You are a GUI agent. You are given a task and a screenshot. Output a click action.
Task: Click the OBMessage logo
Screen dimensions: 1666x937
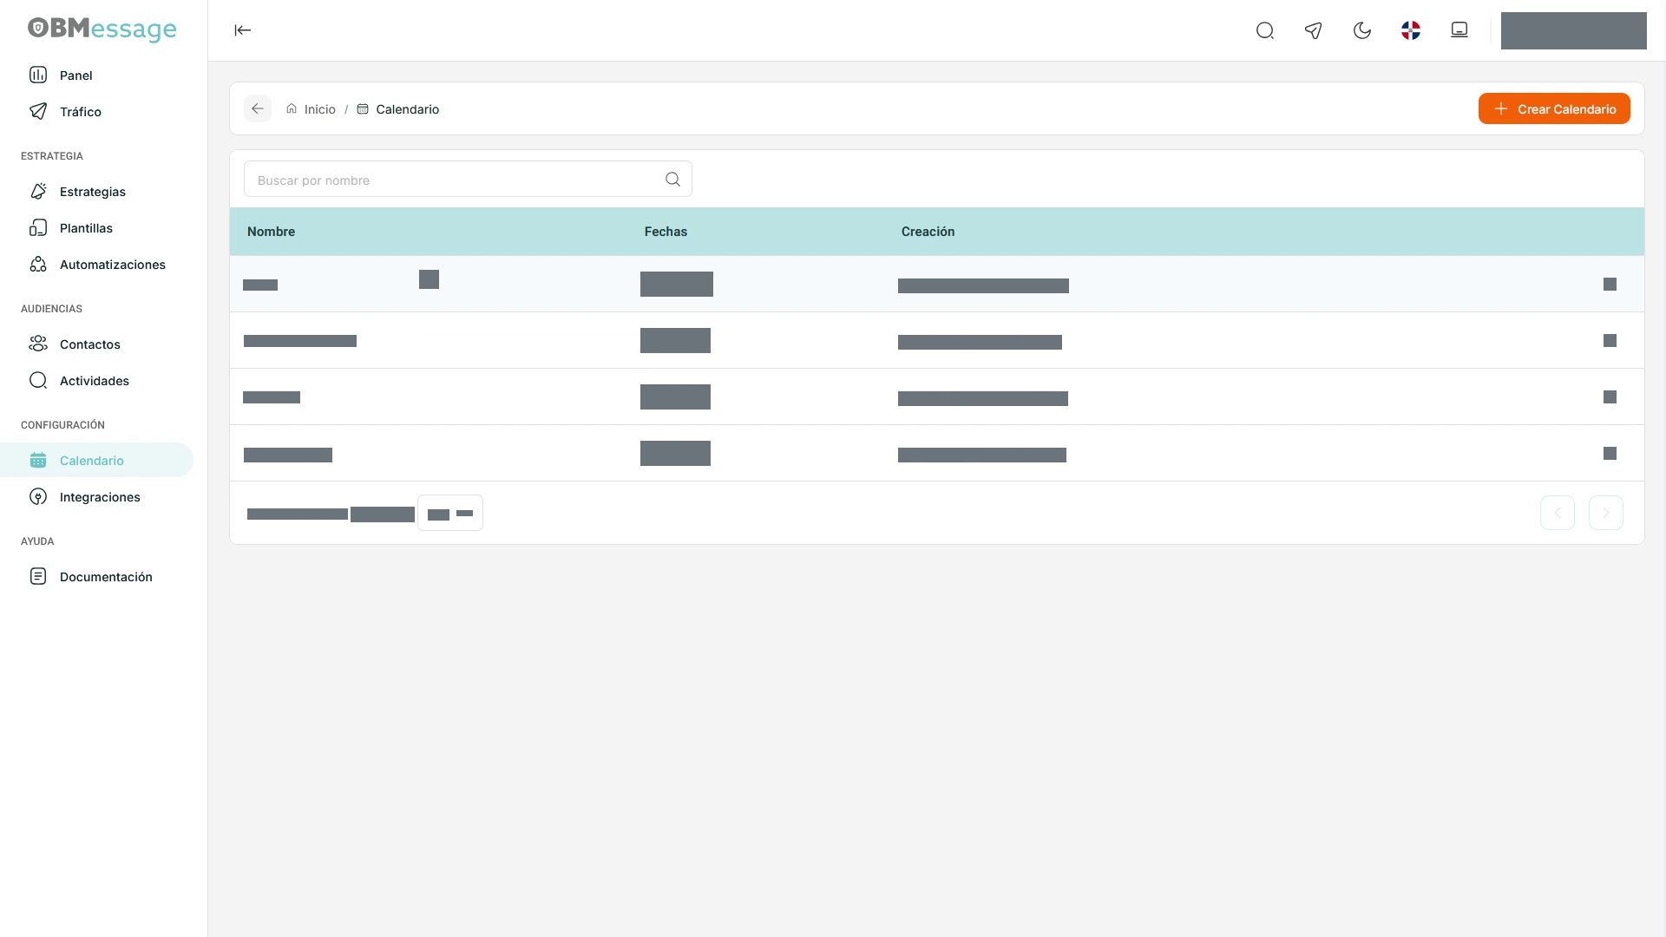102,29
